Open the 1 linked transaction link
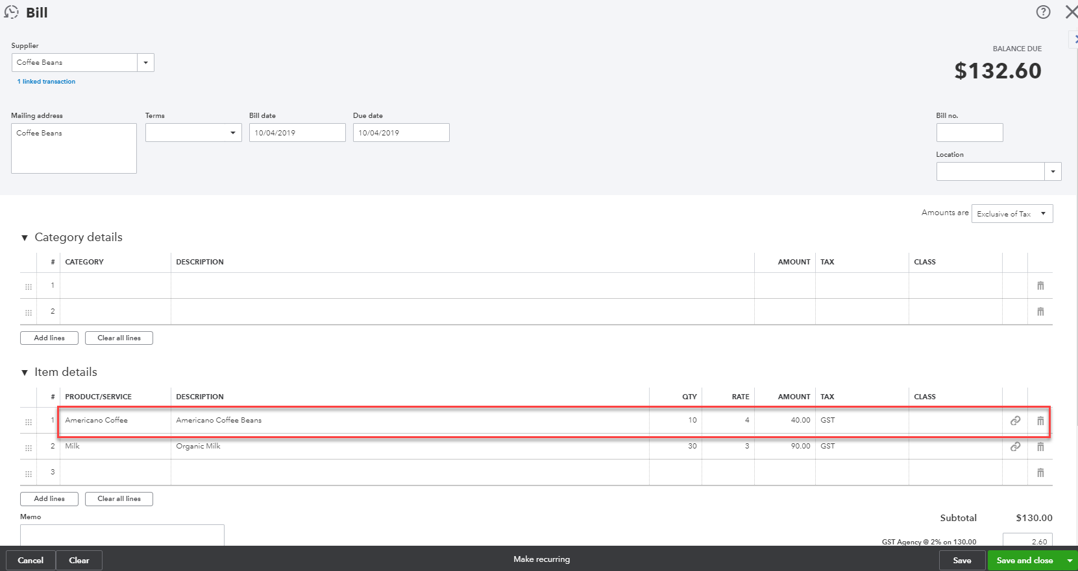1078x571 pixels. pyautogui.click(x=46, y=82)
